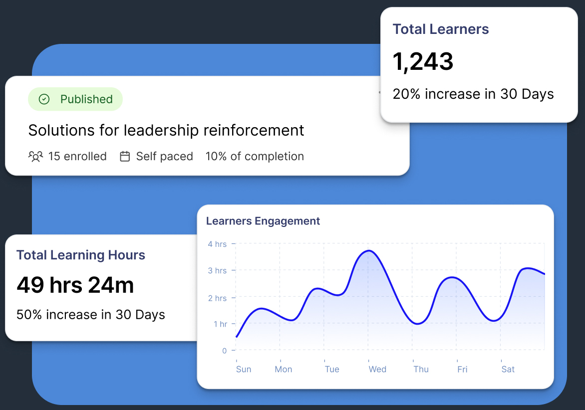This screenshot has height=410, width=585.
Task: Open the Solutions for leadership reinforcement course
Action: click(166, 131)
